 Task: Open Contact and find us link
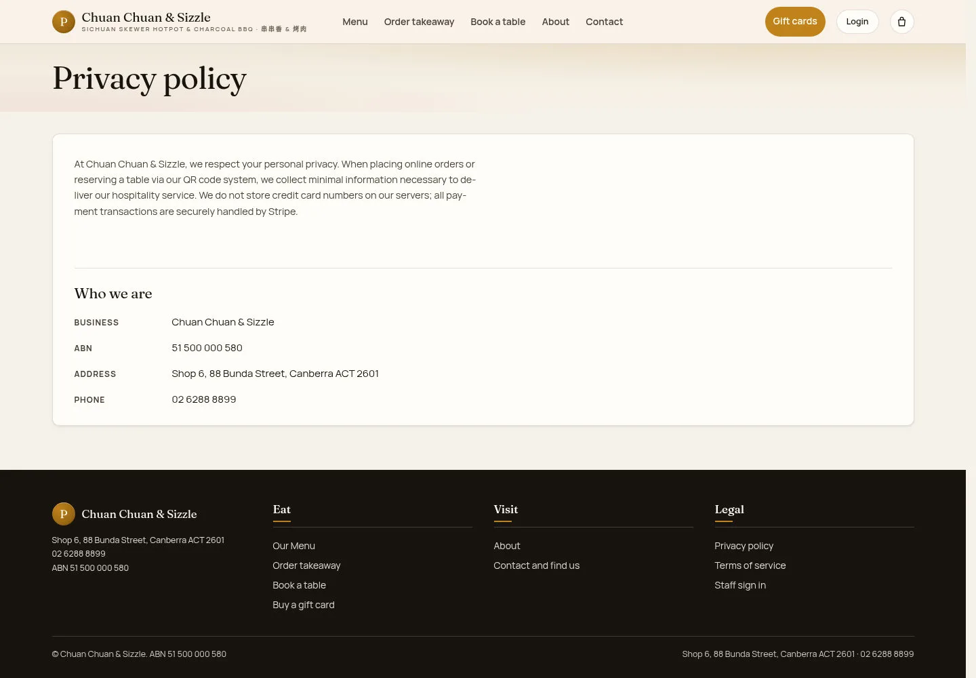pos(537,565)
